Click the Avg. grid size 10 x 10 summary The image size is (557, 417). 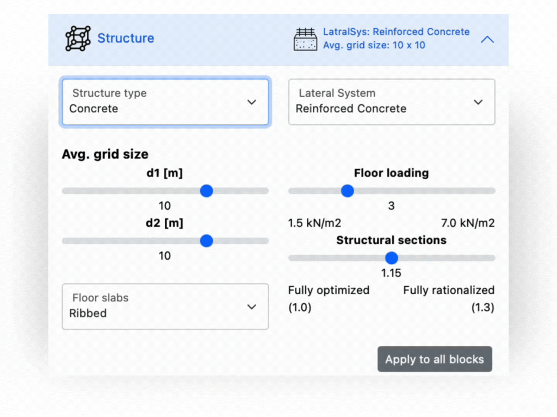374,46
